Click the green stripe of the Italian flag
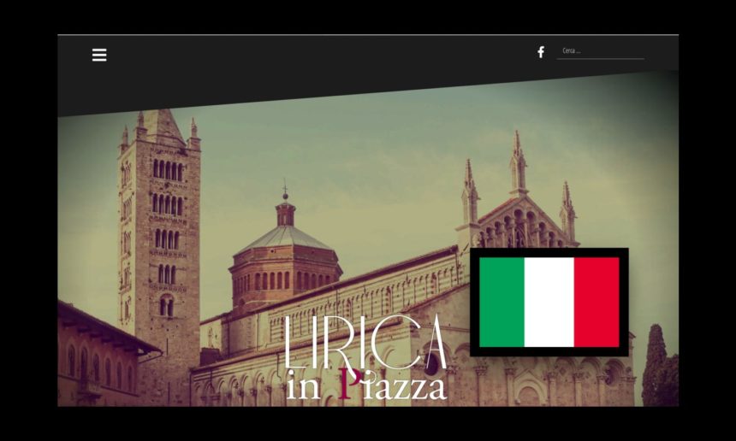The image size is (736, 441). [502, 302]
